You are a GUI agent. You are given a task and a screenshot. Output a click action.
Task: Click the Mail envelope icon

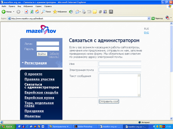pyautogui.click(x=77, y=12)
